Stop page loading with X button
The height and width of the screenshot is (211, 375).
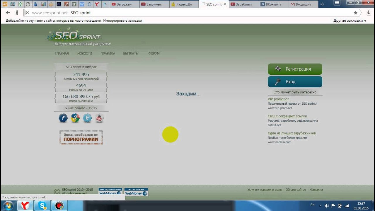[x=27, y=13]
